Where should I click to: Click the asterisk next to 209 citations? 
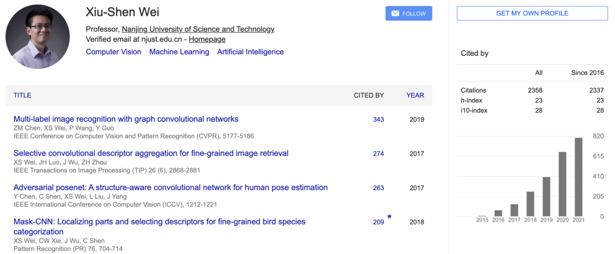(x=389, y=218)
